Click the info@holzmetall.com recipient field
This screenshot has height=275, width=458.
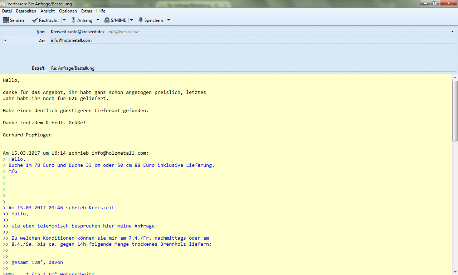pyautogui.click(x=250, y=40)
